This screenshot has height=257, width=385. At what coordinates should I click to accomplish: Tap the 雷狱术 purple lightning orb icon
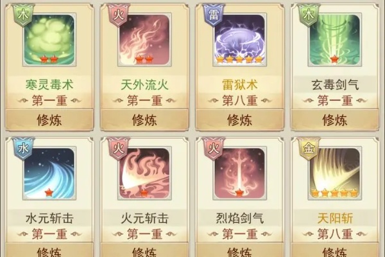pos(239,40)
